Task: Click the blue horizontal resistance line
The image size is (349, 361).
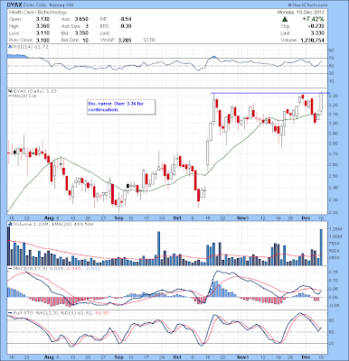Action: (269, 93)
